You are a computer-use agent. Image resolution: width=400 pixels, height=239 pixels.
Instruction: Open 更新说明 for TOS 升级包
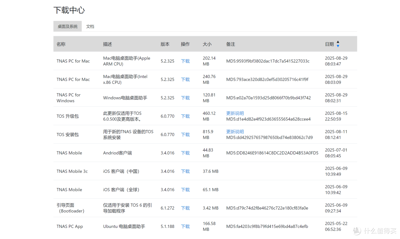(x=235, y=113)
